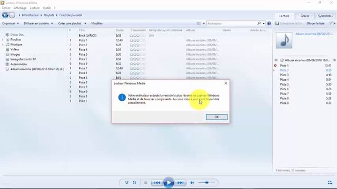Click the view options icon
The image size is (337, 189).
[199, 23]
